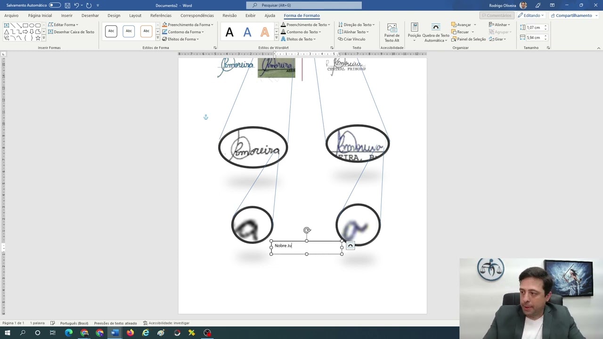
Task: Open Direção do Texto dropdown
Action: 357,24
